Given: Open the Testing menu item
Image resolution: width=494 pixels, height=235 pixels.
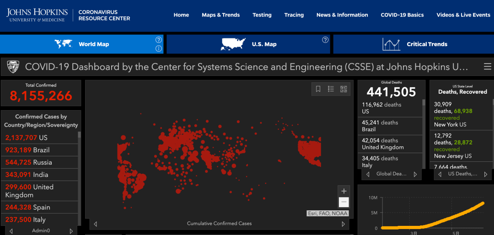Looking at the screenshot, I should [262, 15].
